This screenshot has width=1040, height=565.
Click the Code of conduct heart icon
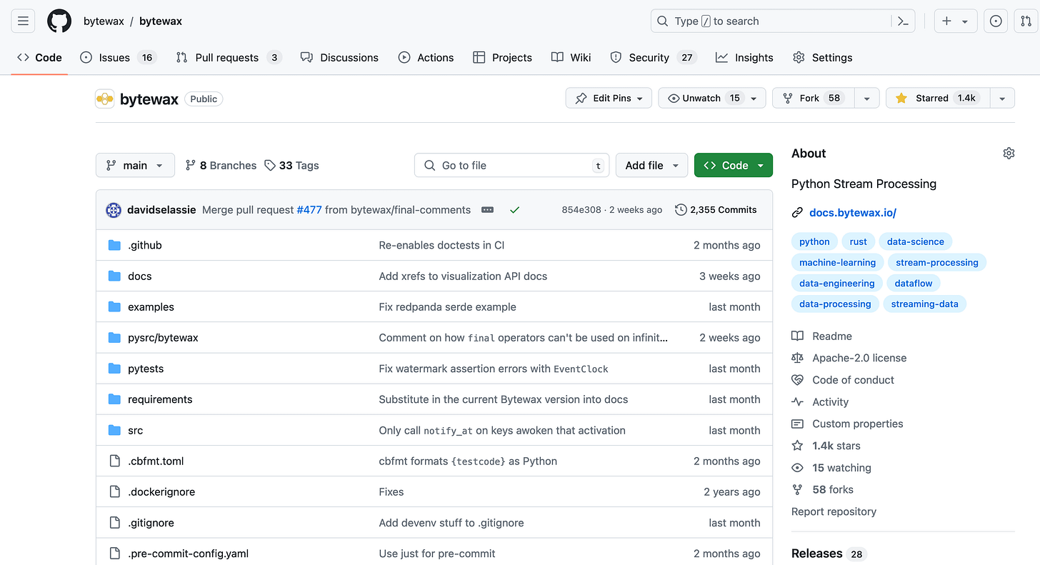797,380
